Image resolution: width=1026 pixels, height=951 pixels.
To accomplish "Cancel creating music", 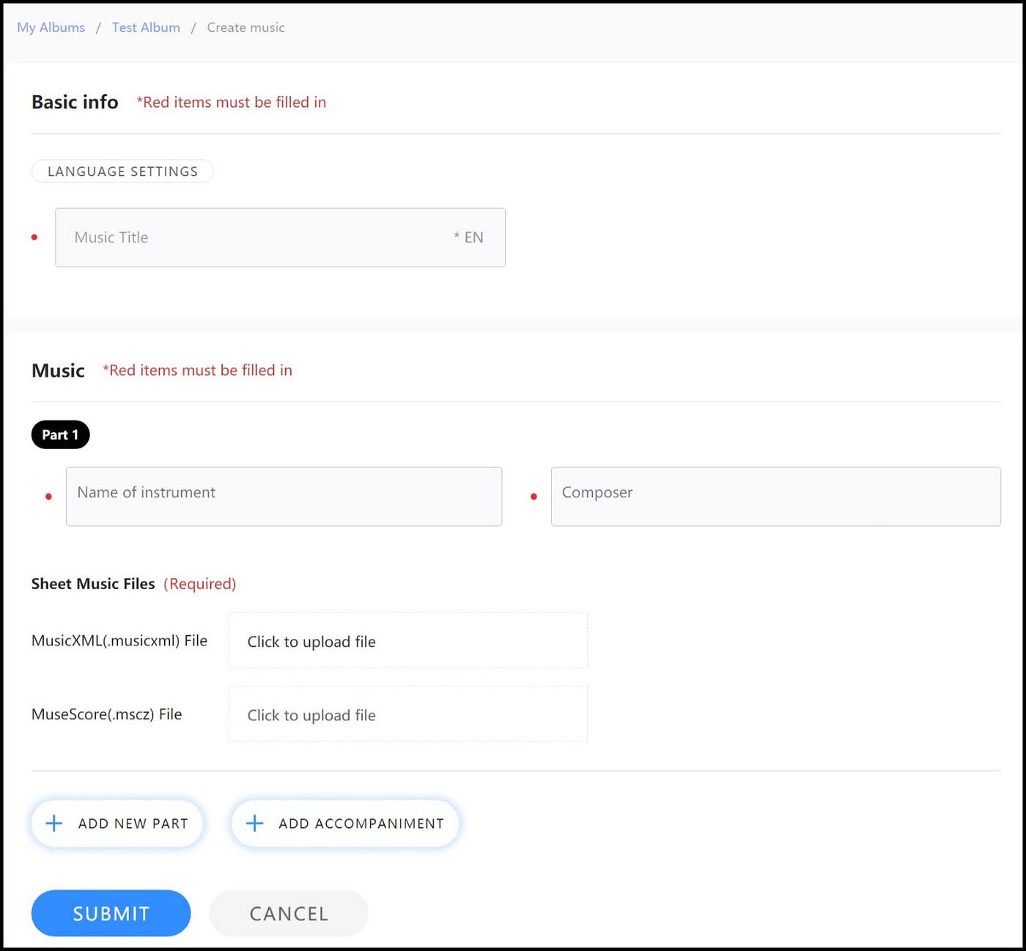I will [289, 913].
